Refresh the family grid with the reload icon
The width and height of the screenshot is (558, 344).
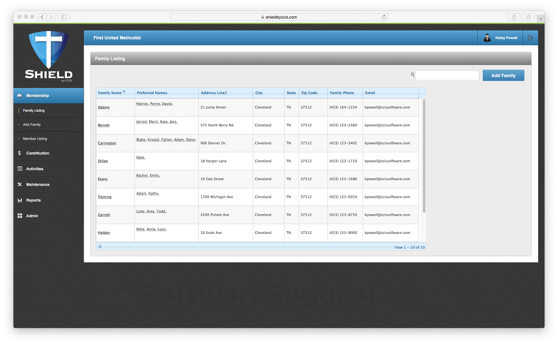pos(100,246)
